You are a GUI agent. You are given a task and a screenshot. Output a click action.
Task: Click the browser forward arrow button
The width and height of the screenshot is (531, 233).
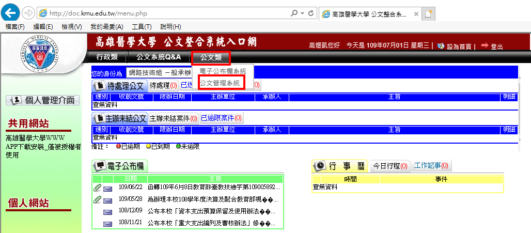coord(28,13)
